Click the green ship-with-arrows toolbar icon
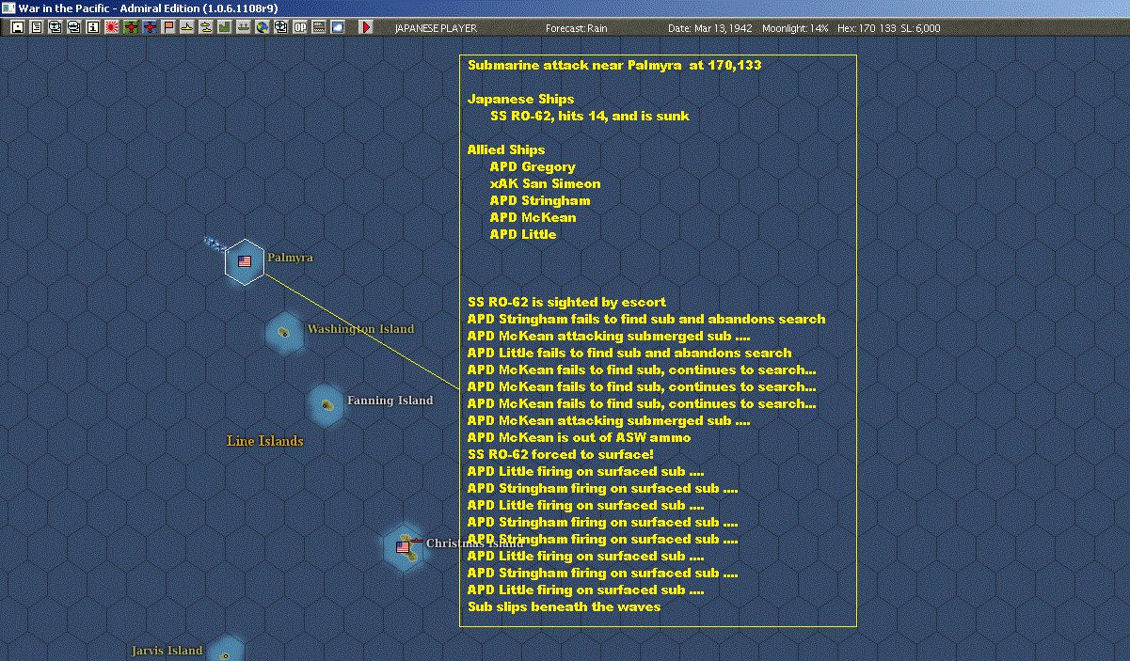Screen dimensions: 1130x661 (x=244, y=27)
